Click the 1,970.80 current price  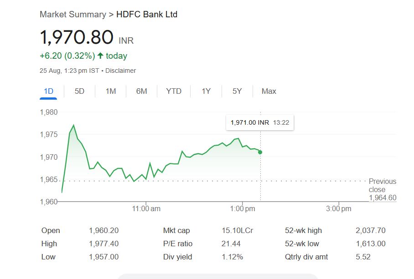[77, 37]
